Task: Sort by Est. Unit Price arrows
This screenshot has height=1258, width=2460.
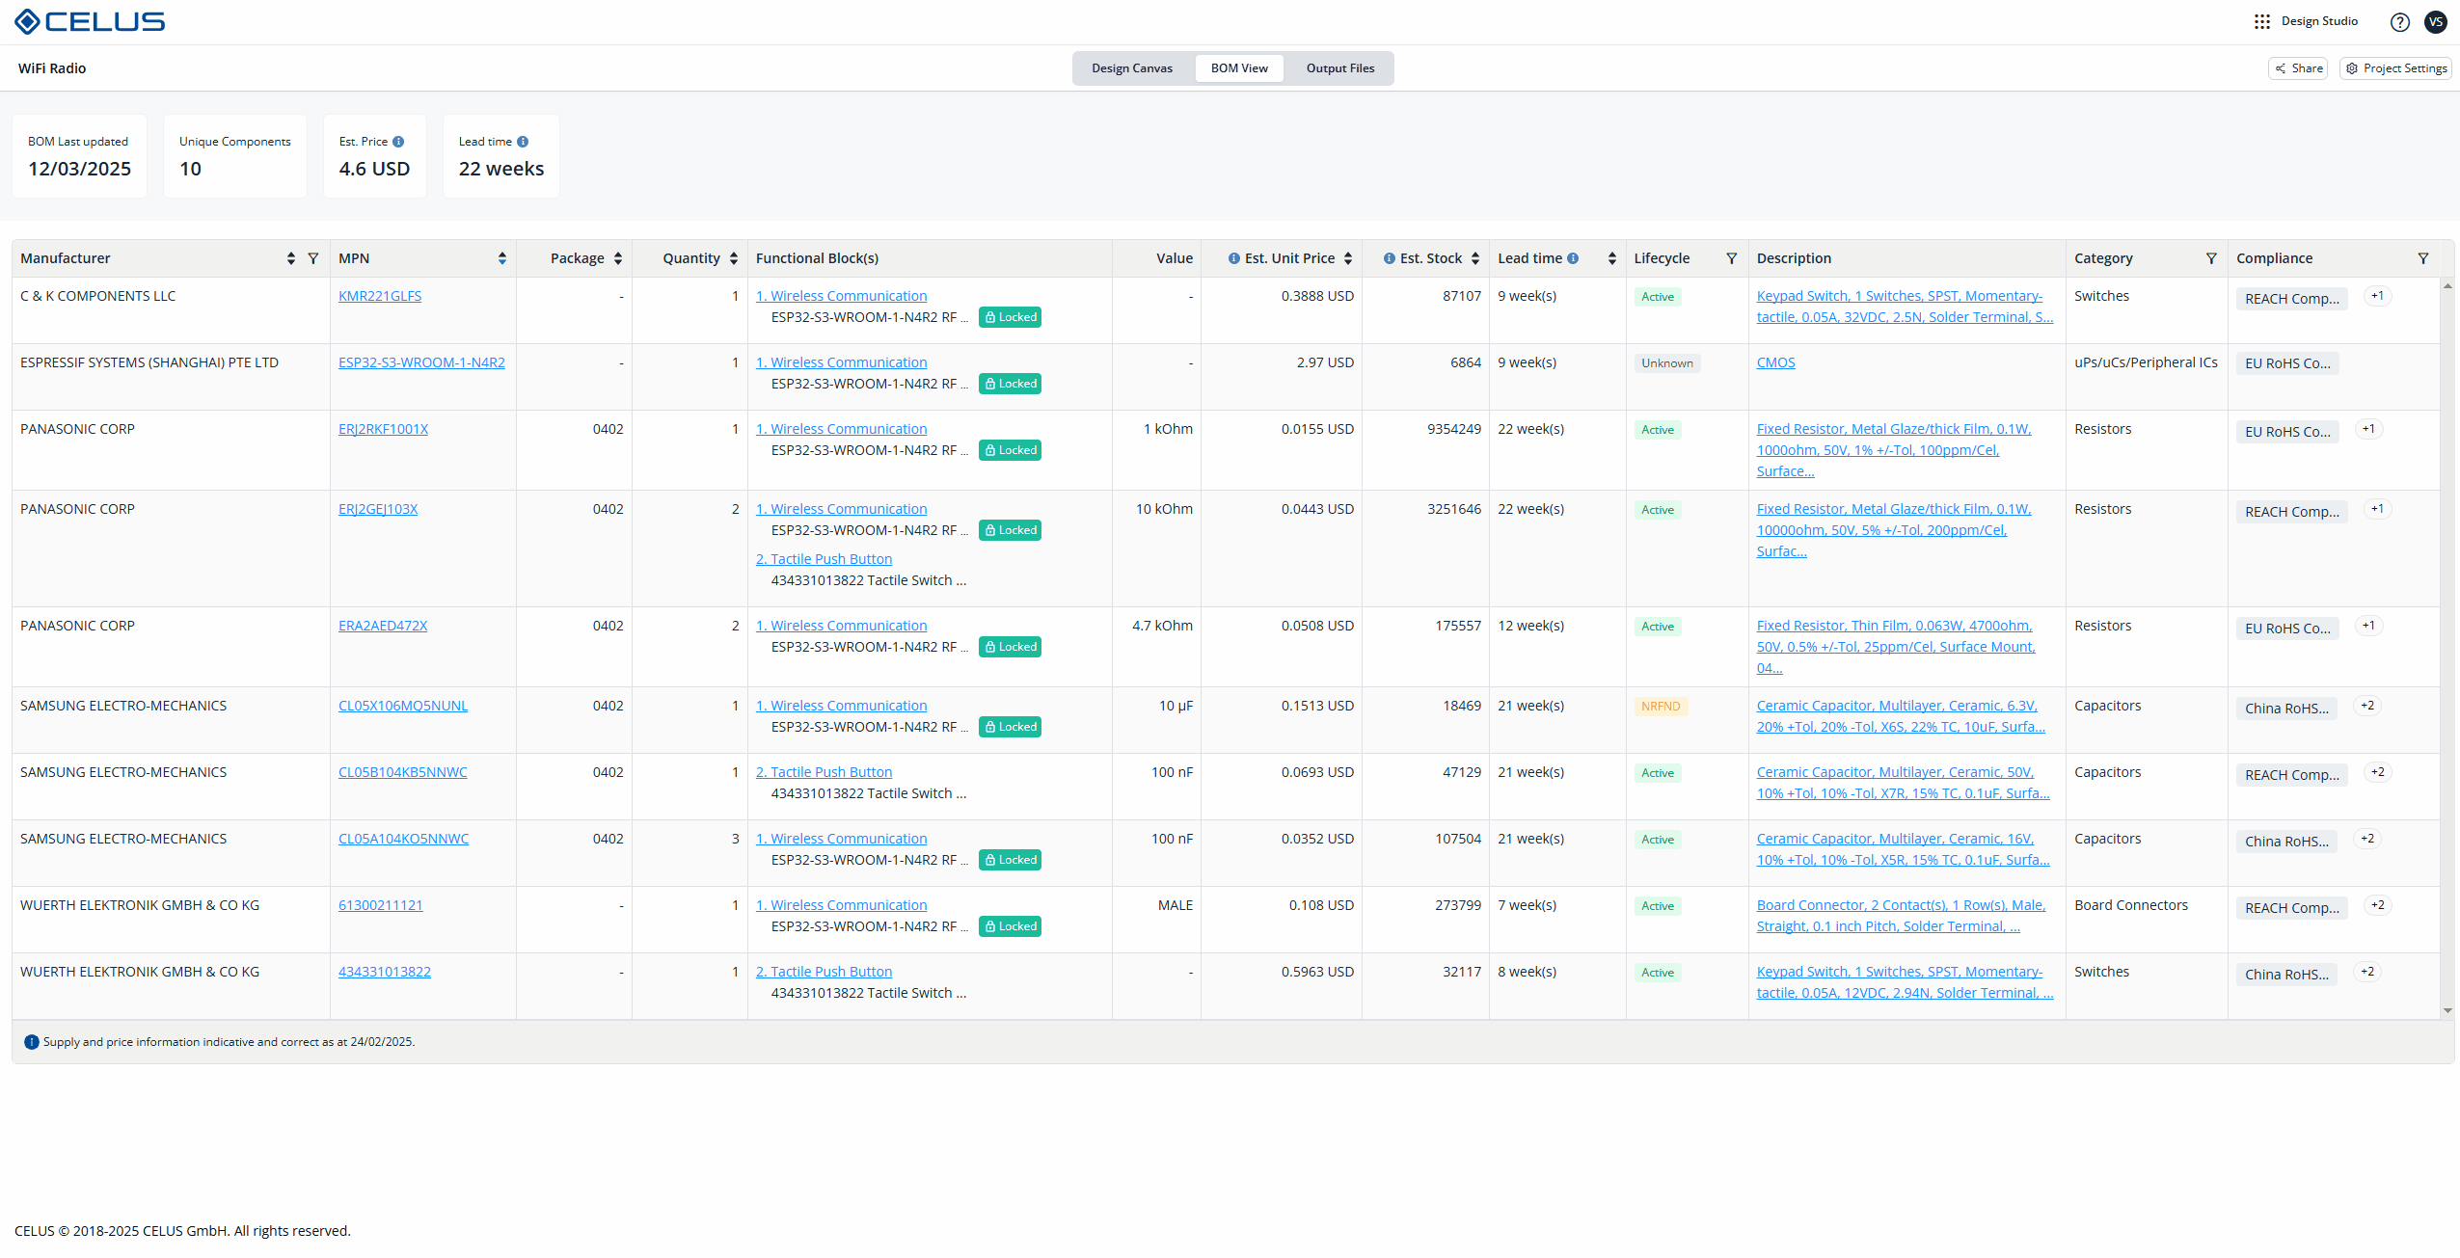Action: tap(1348, 258)
